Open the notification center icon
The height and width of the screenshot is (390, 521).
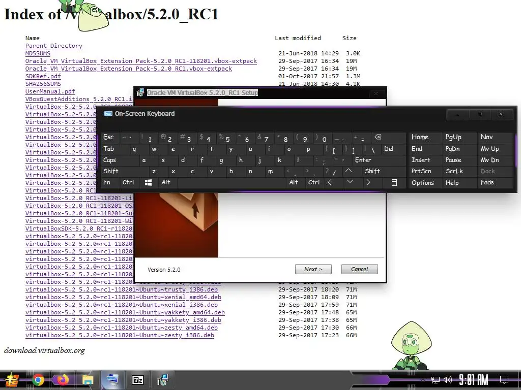[x=504, y=380]
